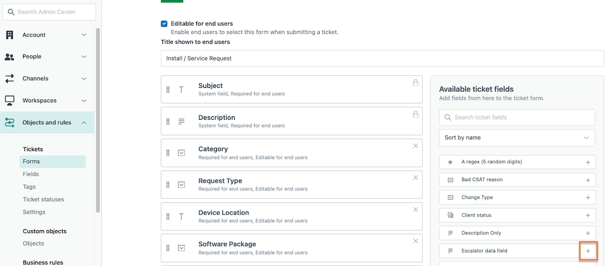Image resolution: width=608 pixels, height=266 pixels.
Task: Click the lock icon on Subject field
Action: coord(416,82)
